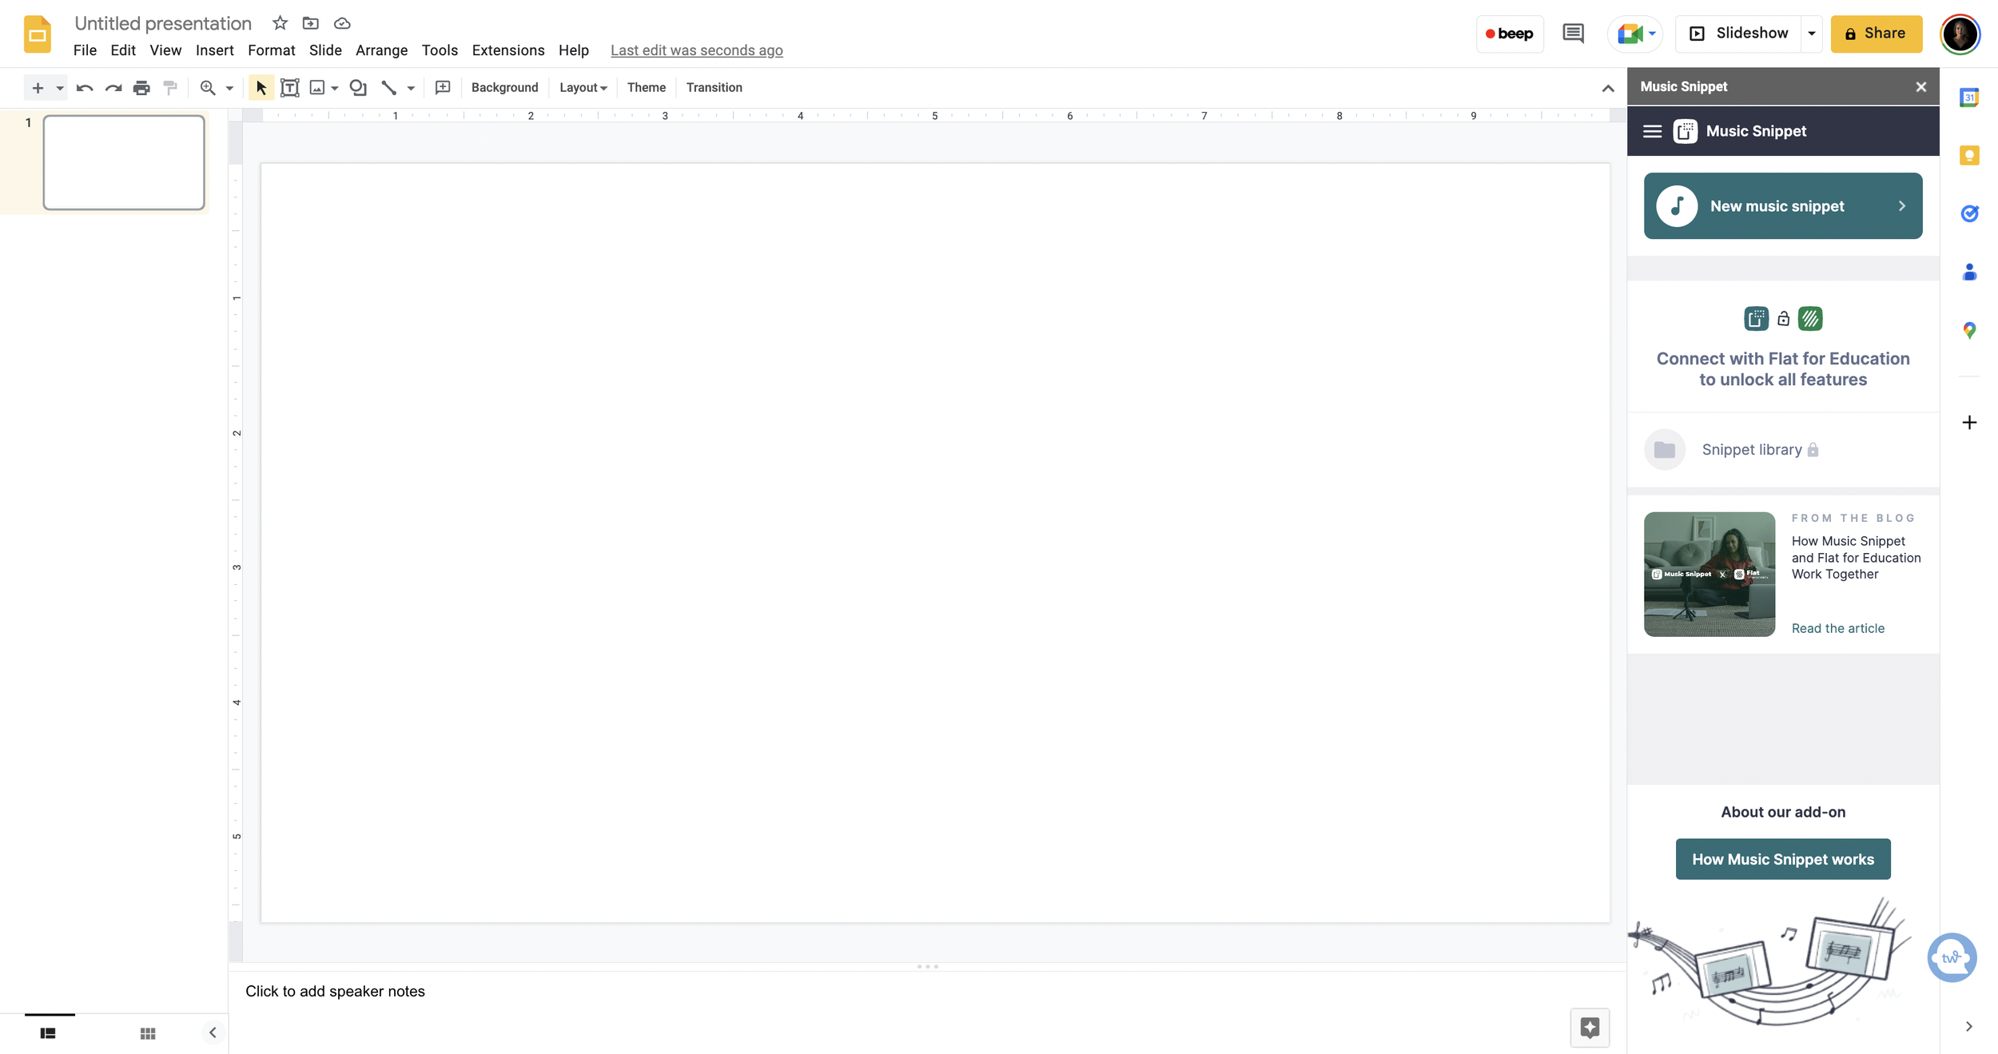Expand the insert image dropdown arrow
Viewport: 1998px width, 1054px height.
coord(335,88)
